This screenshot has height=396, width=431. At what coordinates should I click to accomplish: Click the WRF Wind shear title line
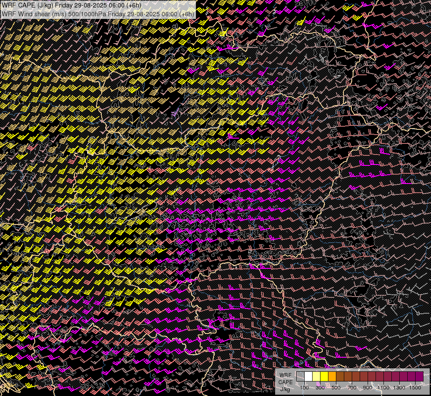98,14
